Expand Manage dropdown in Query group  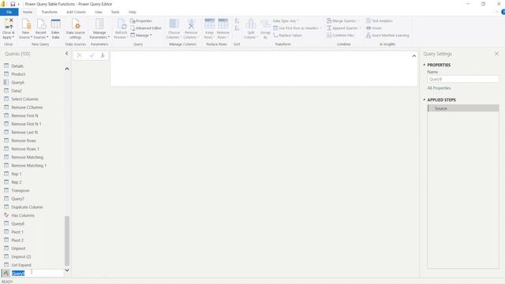click(x=141, y=35)
